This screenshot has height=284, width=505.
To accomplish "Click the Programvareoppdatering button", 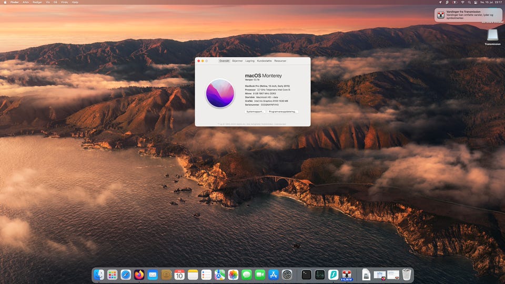I will [x=282, y=112].
